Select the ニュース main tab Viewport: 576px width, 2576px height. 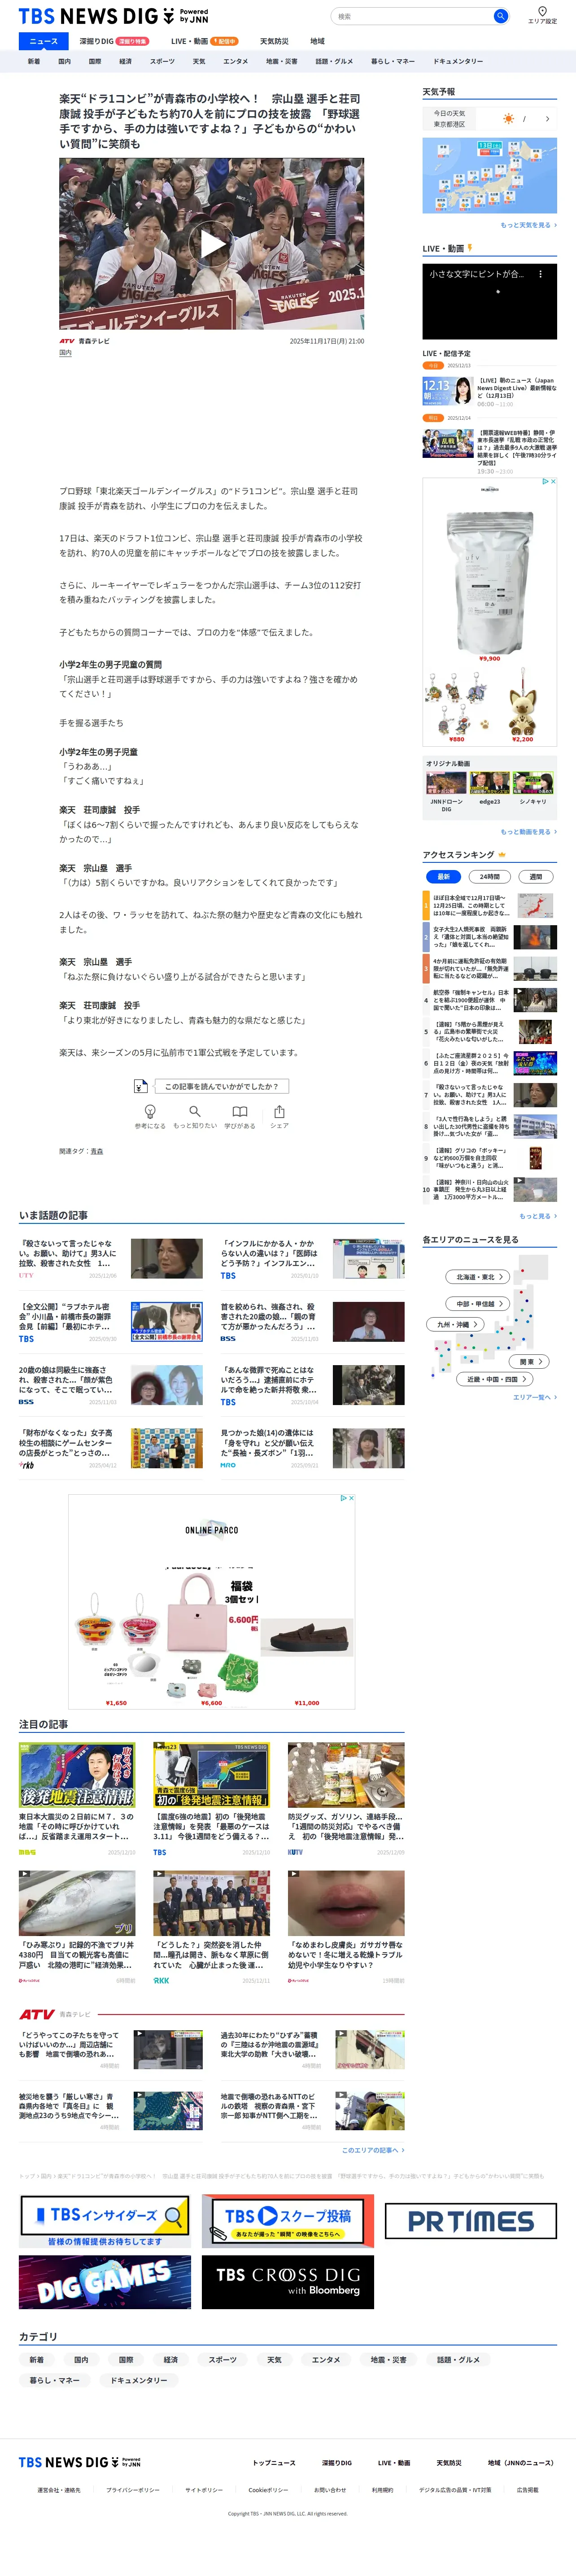44,41
